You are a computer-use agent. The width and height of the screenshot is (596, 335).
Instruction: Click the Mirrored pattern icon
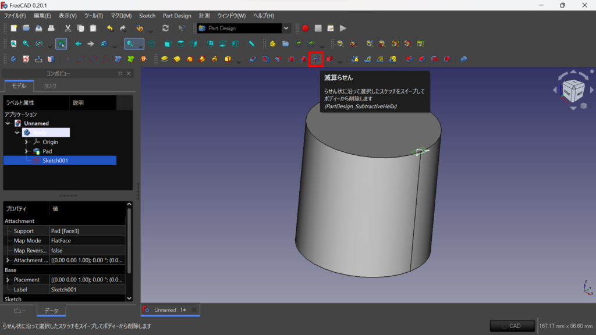coord(355,59)
